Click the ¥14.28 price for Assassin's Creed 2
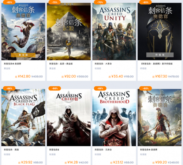 (72, 162)
